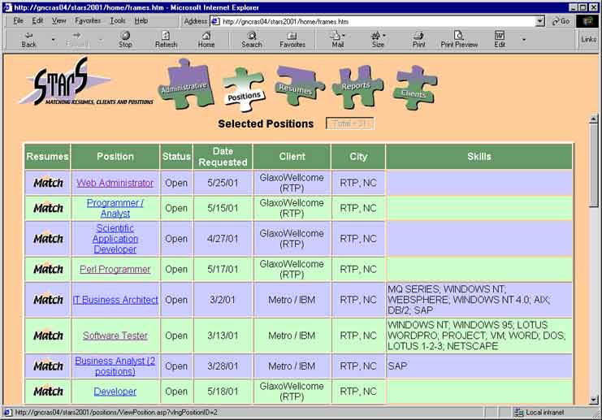The height and width of the screenshot is (420, 602).
Task: Open the Programmer / Analyst link
Action: (x=115, y=208)
